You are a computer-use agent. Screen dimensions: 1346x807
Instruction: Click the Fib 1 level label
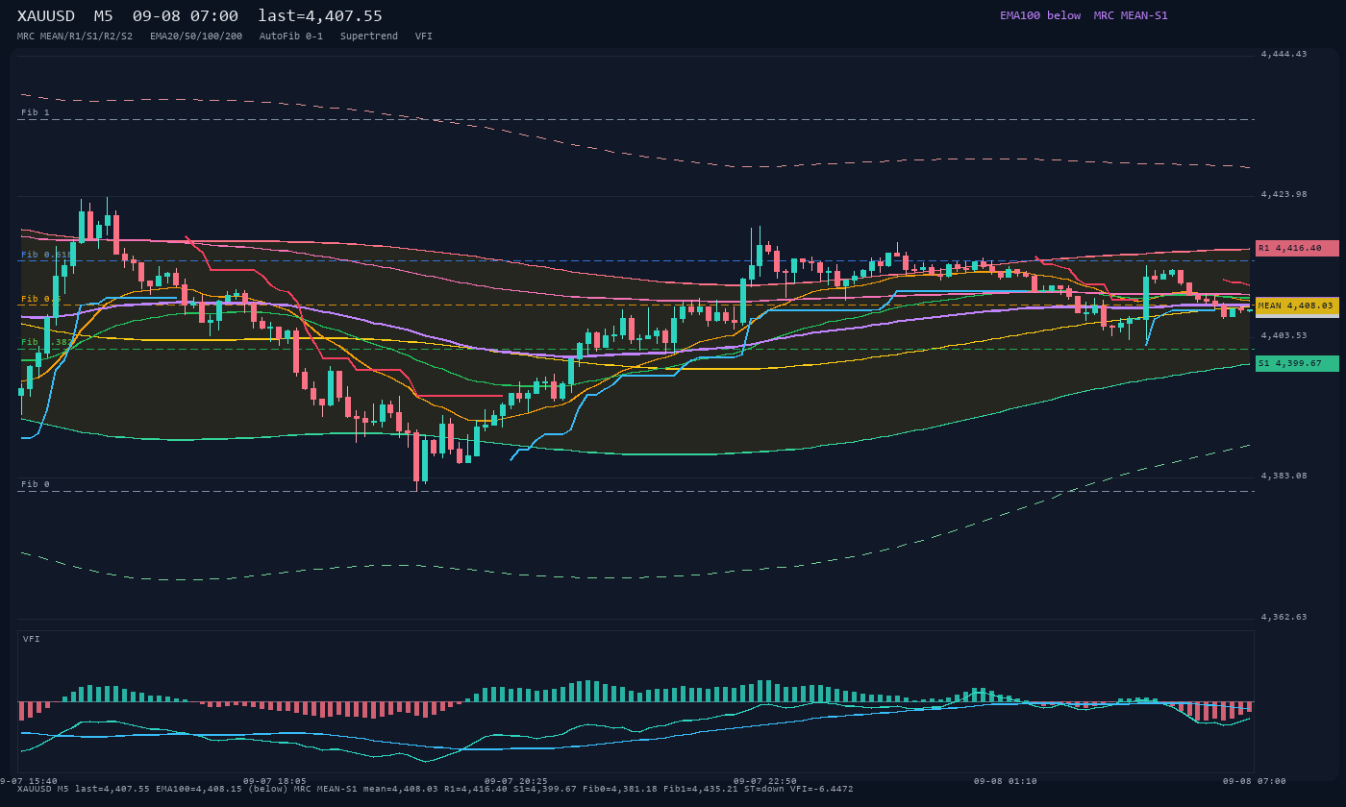(x=36, y=112)
